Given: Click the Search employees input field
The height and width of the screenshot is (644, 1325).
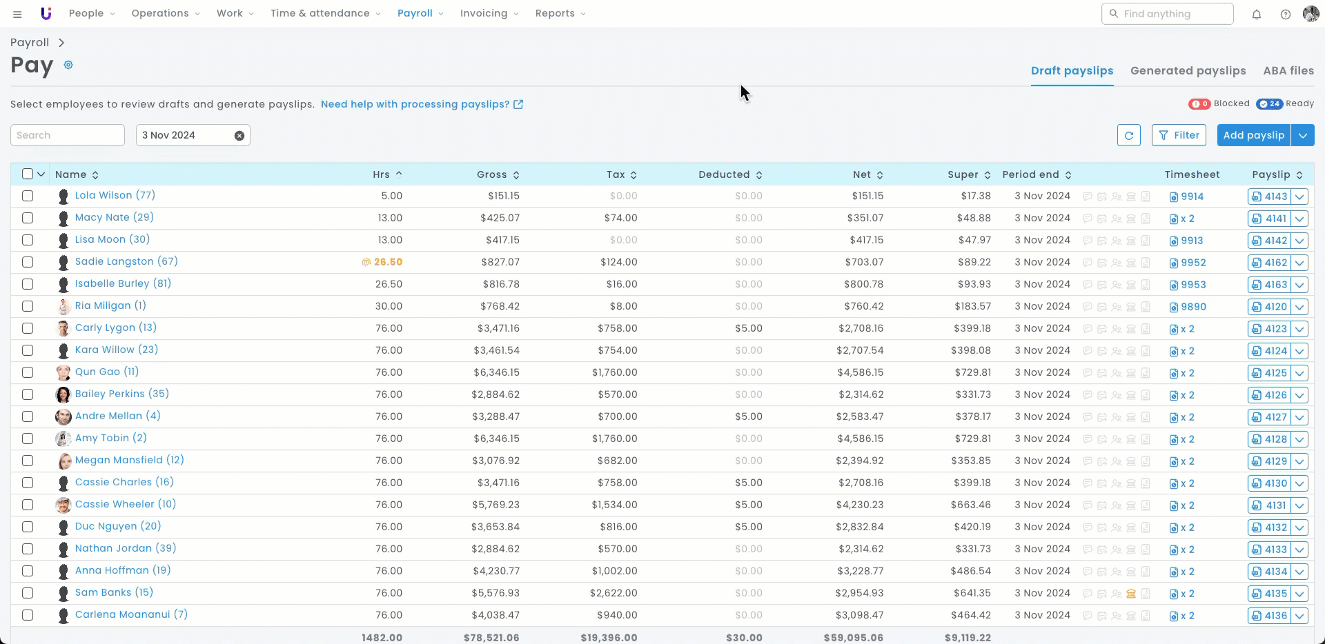Looking at the screenshot, I should coord(68,135).
